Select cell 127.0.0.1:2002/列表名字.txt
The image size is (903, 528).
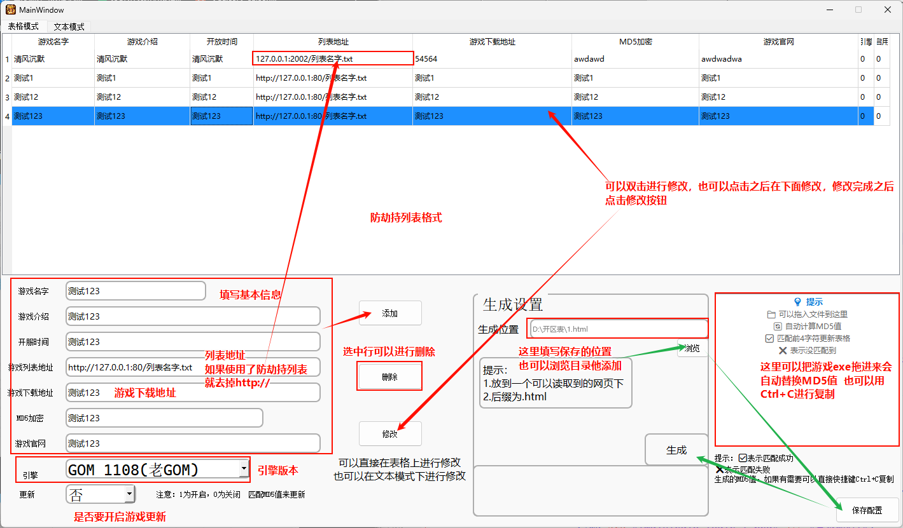[333, 59]
